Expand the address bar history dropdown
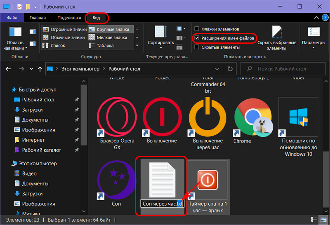The height and width of the screenshot is (225, 330). pyautogui.click(x=217, y=69)
